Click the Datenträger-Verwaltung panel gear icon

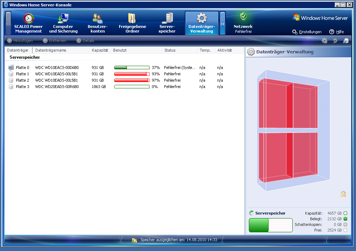coord(251,52)
